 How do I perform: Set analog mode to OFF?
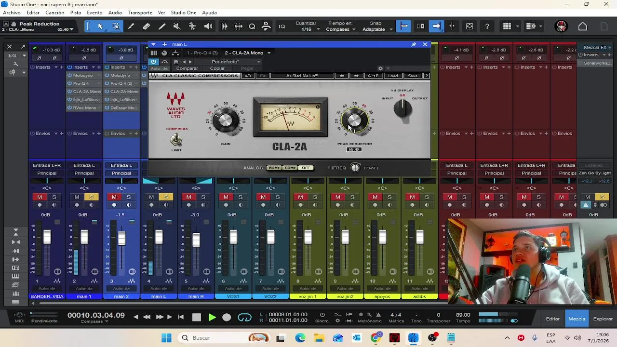pos(306,168)
